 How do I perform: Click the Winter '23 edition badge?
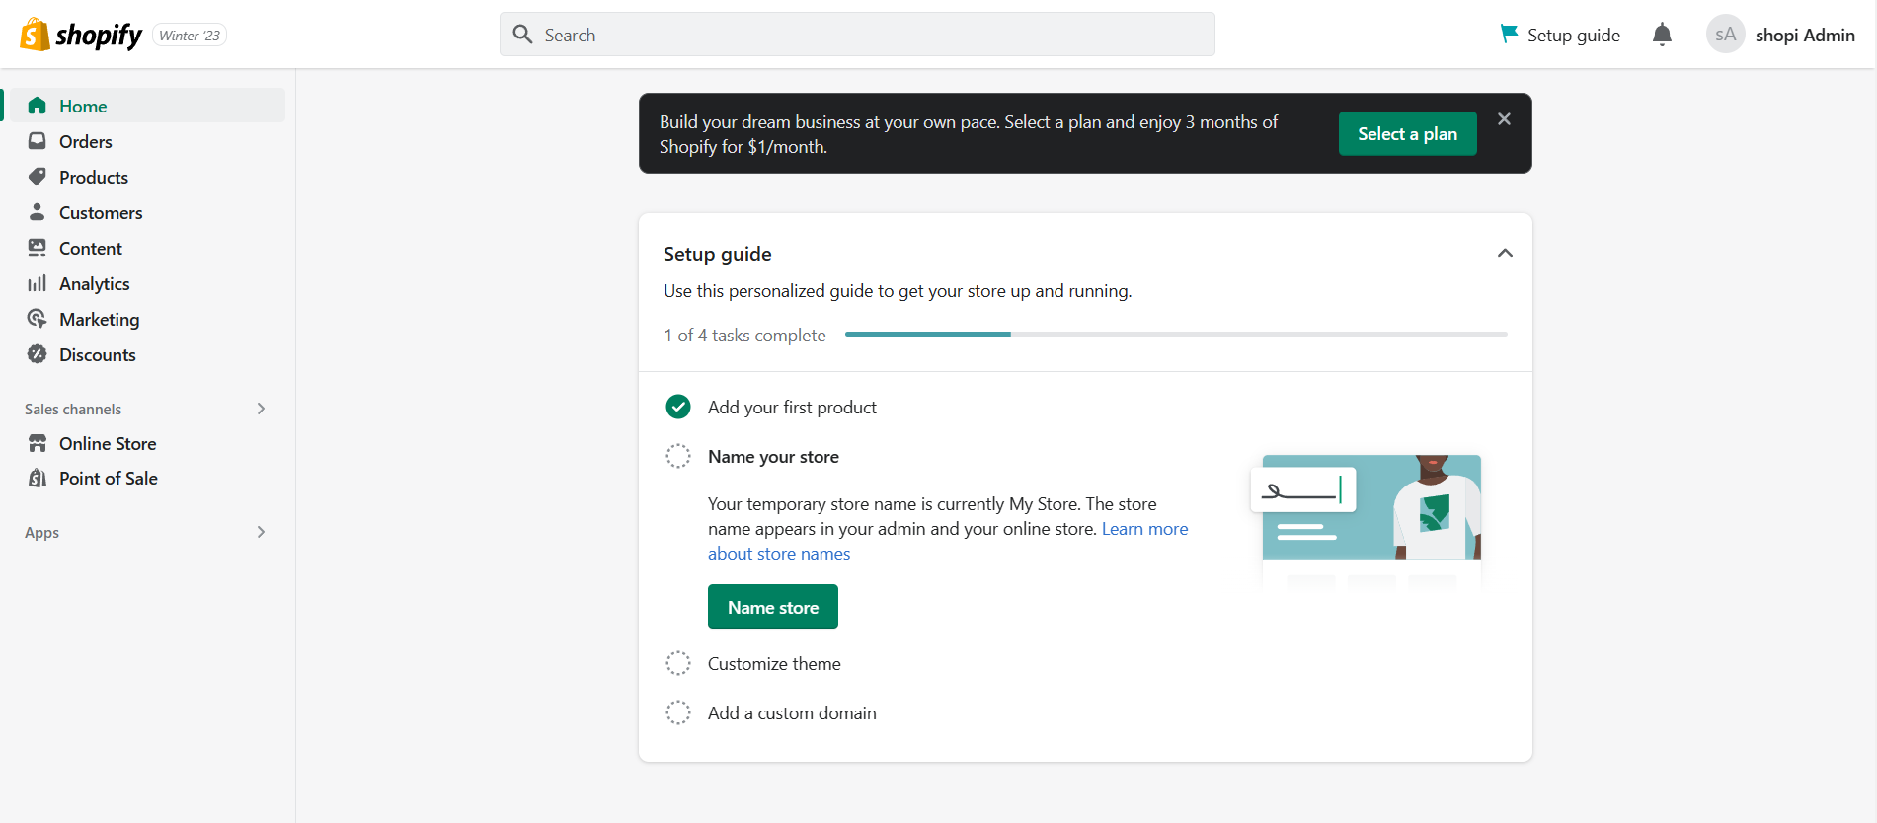click(x=190, y=36)
